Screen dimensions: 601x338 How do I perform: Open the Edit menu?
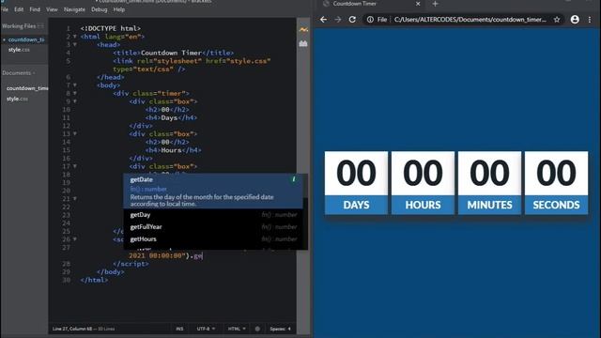[19, 9]
